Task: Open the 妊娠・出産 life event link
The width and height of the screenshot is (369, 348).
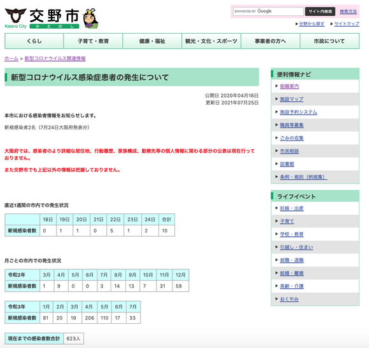Action: point(291,208)
